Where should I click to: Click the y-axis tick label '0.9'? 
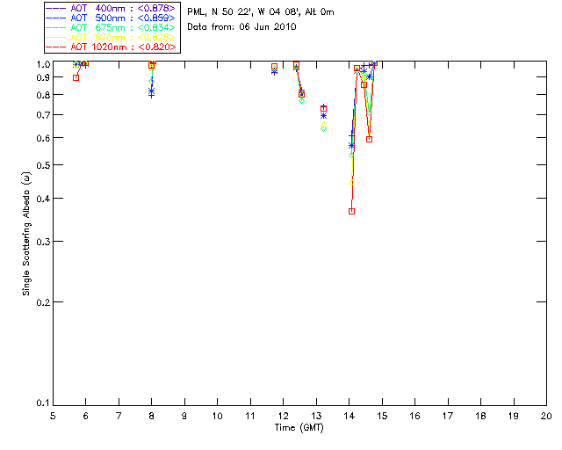43,77
